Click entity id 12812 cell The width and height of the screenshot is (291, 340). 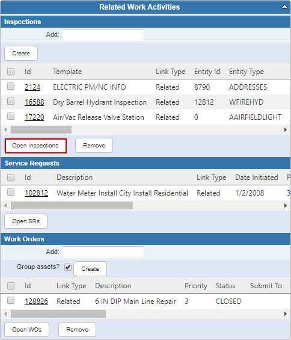pos(204,102)
